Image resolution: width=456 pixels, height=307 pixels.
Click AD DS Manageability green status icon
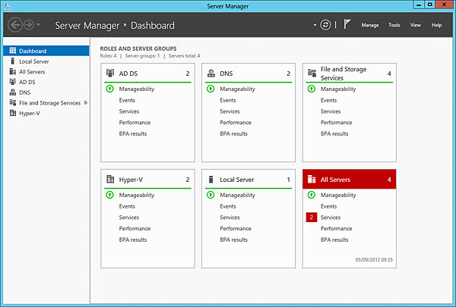(x=109, y=89)
